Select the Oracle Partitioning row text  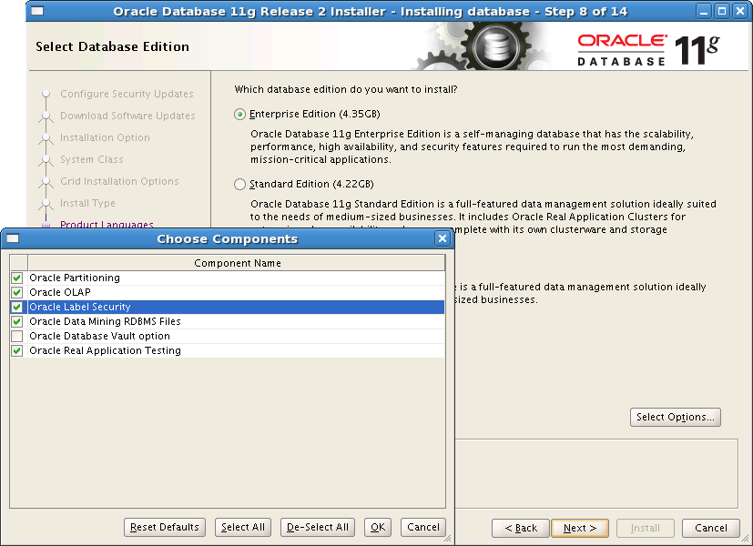click(x=75, y=278)
